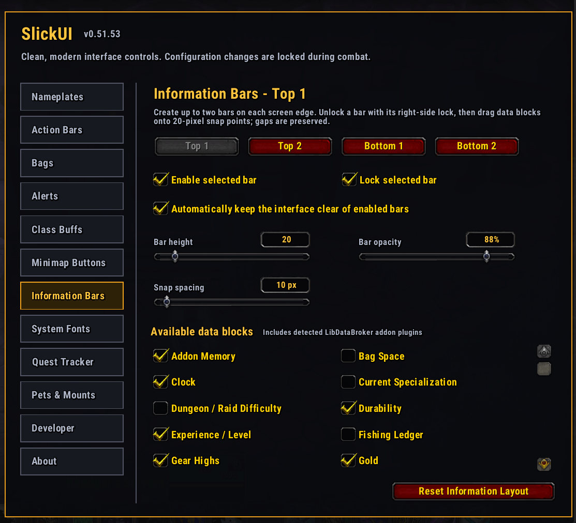Show the Alerts settings
This screenshot has width=576, height=523.
tap(72, 196)
